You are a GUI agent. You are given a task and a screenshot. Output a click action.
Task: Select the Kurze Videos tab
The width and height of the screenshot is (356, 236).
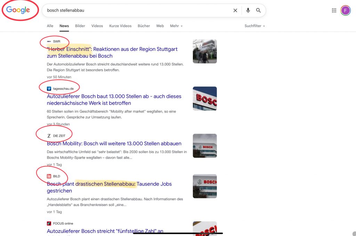click(120, 26)
